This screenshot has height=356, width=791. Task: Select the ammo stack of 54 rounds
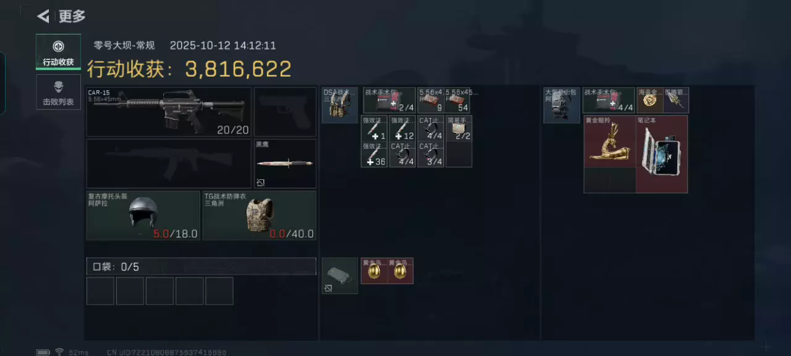(457, 100)
